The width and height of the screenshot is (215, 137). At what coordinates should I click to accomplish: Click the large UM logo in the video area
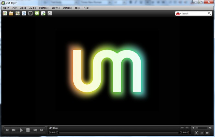point(107,71)
